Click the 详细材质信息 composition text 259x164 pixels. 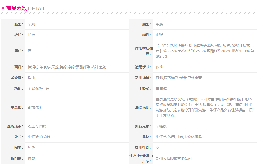coord(205,51)
